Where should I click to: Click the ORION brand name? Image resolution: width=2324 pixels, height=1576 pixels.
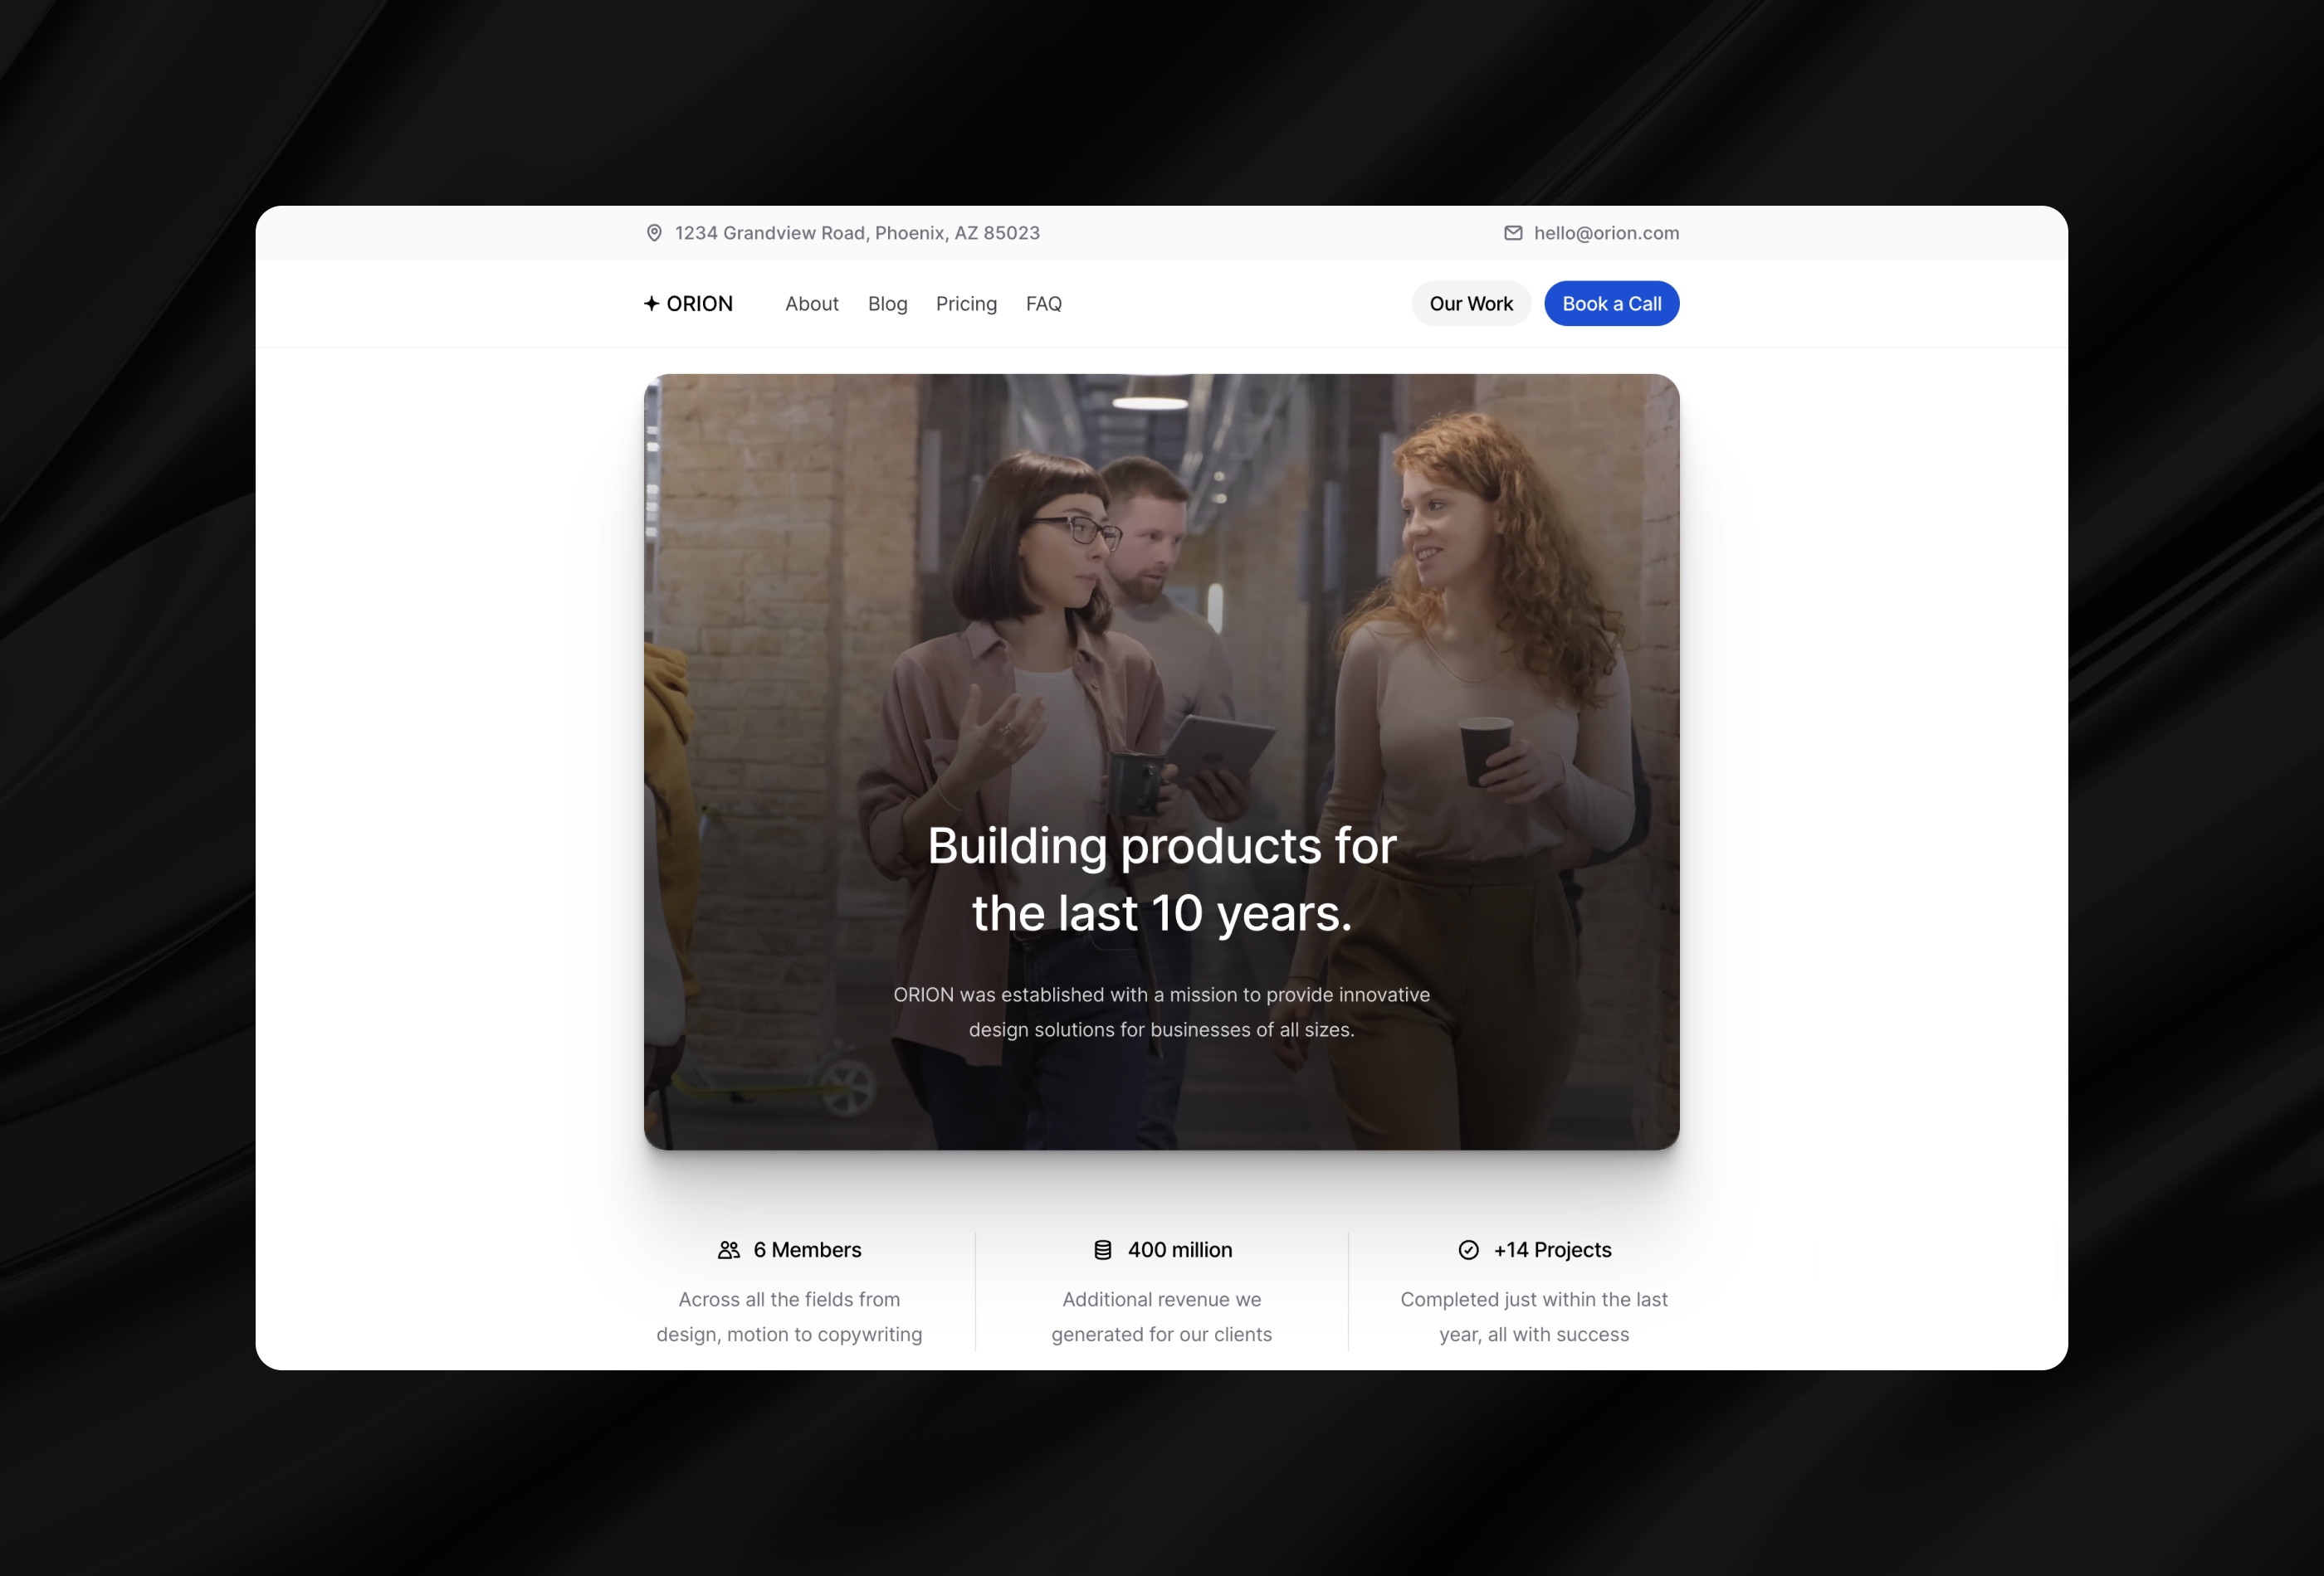700,304
